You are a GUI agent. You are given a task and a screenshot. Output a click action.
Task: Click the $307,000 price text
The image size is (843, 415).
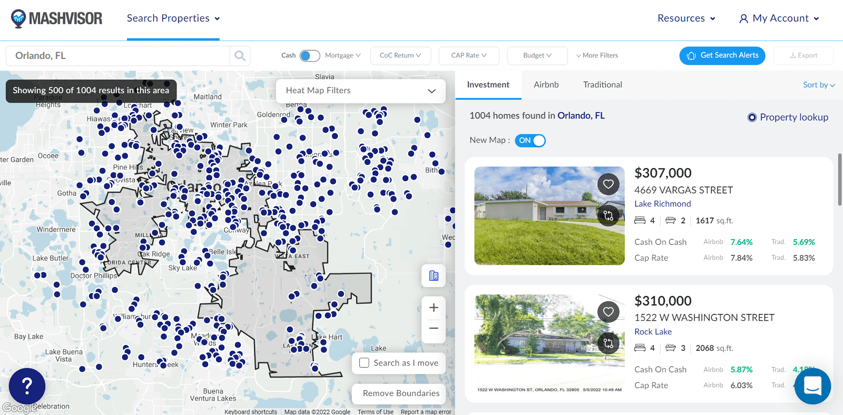pos(663,173)
